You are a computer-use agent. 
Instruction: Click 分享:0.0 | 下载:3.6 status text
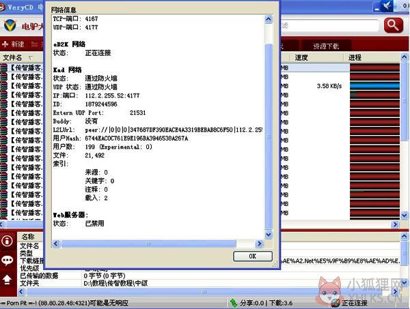pyautogui.click(x=266, y=303)
